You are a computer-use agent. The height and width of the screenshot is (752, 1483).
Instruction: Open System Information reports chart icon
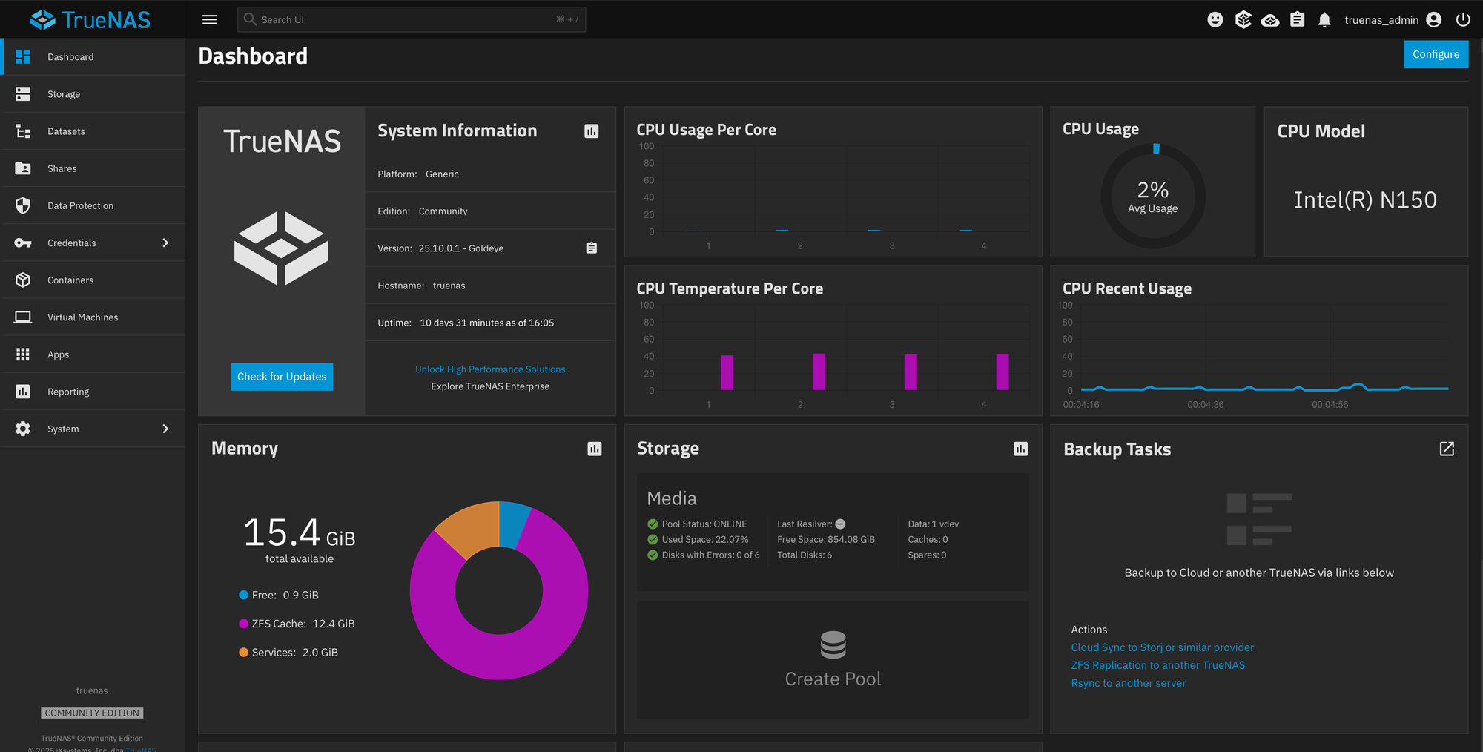[x=591, y=131]
